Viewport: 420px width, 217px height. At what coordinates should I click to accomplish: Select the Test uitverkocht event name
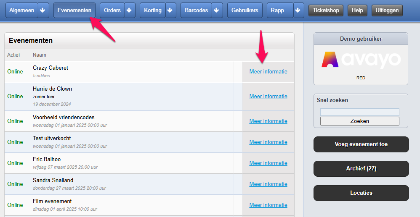click(52, 139)
